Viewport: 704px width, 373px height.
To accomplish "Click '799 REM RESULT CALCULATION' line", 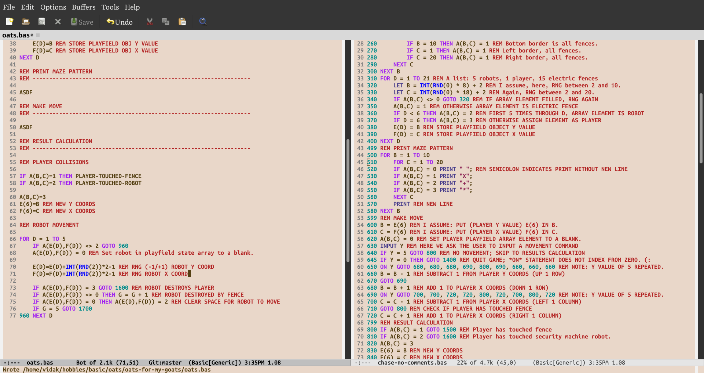I will pyautogui.click(x=410, y=323).
